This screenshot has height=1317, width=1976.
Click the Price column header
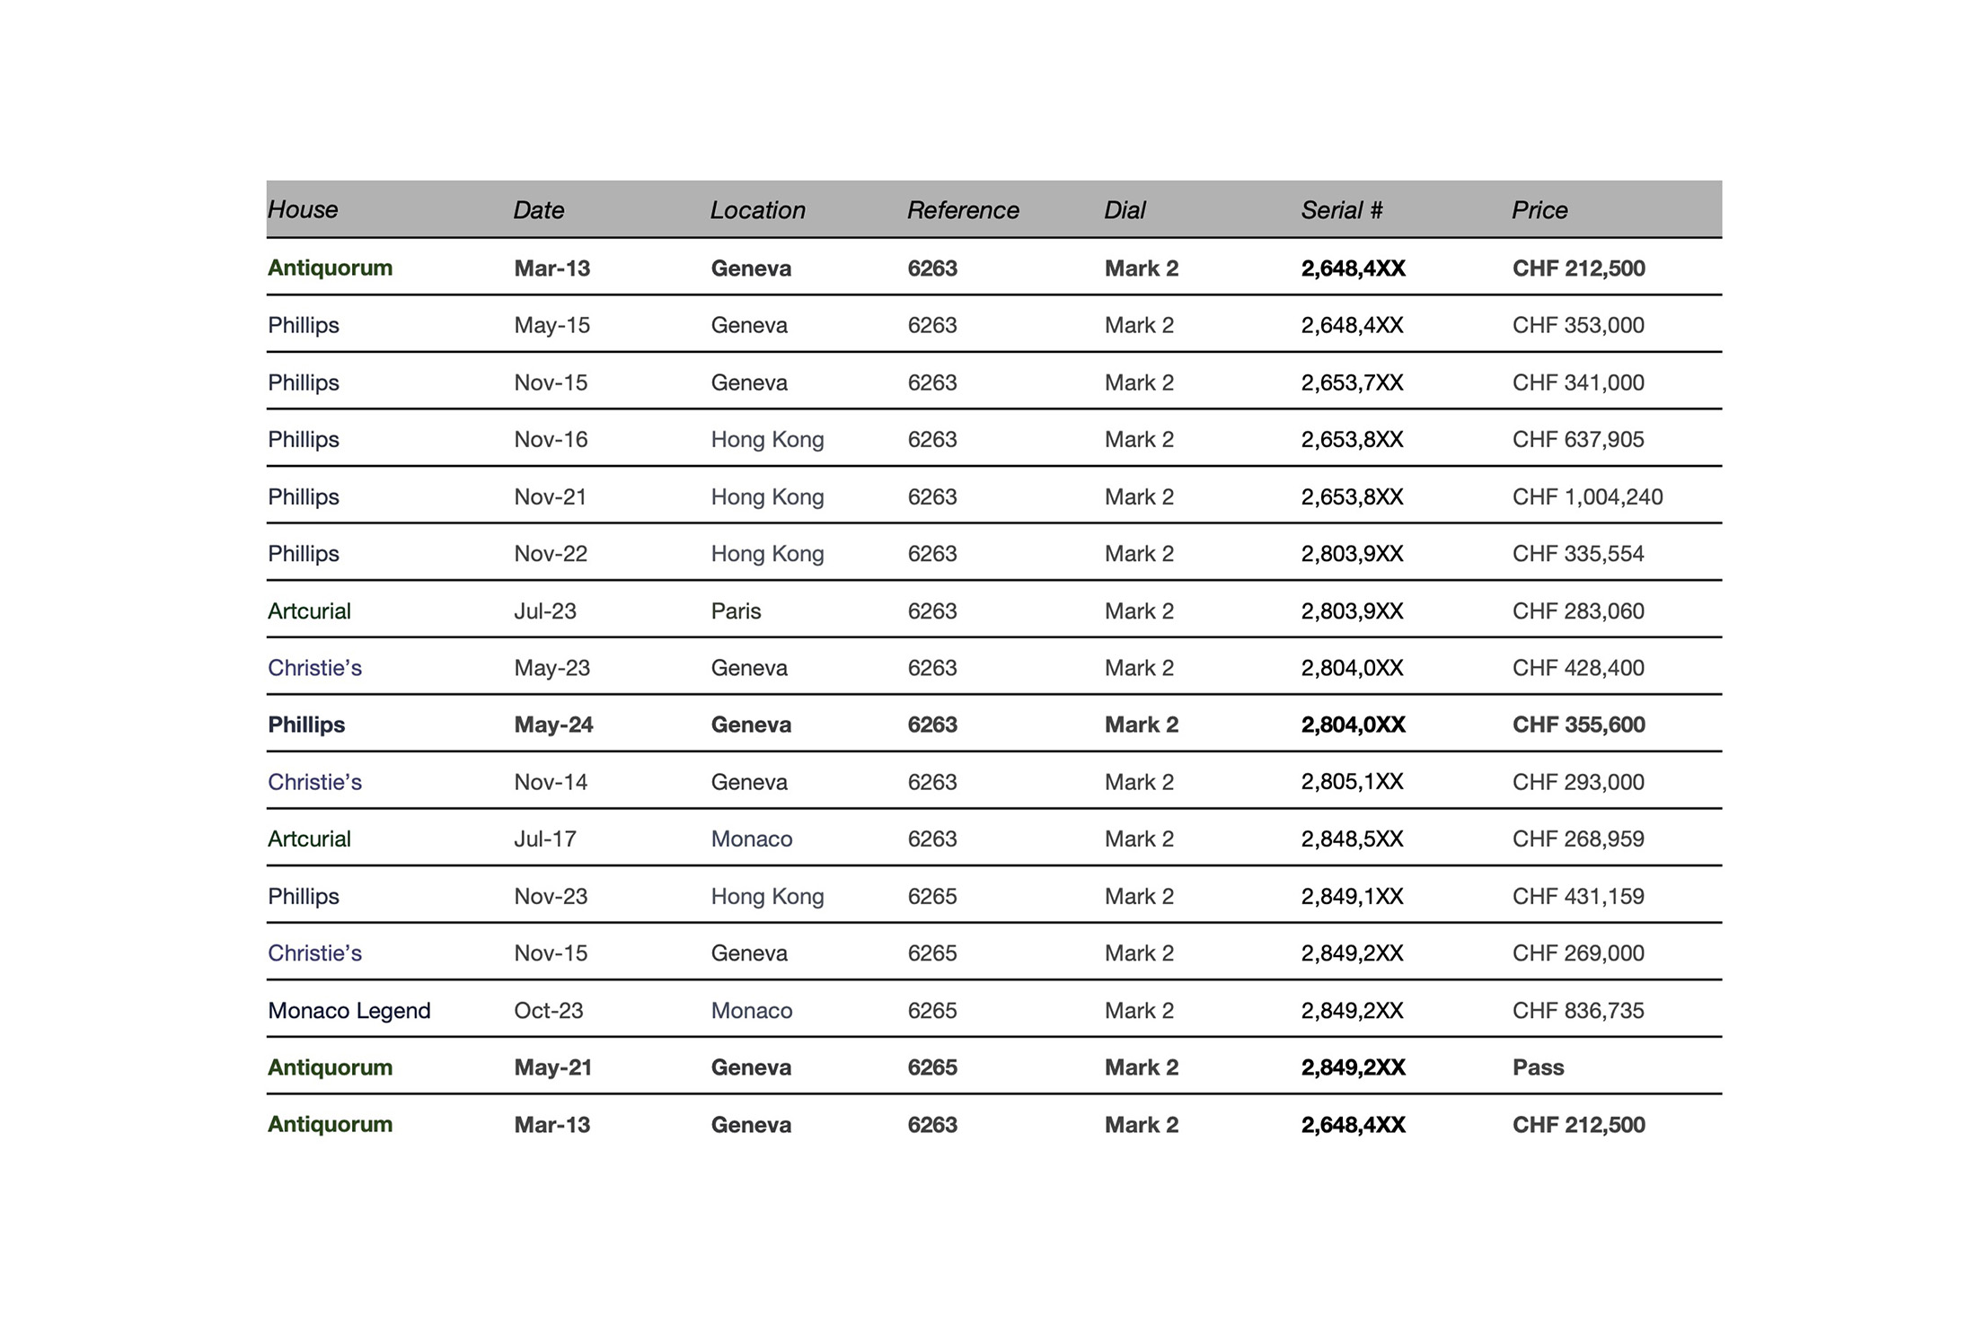(x=1539, y=210)
